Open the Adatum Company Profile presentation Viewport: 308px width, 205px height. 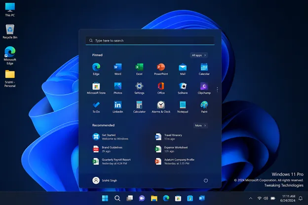175,162
